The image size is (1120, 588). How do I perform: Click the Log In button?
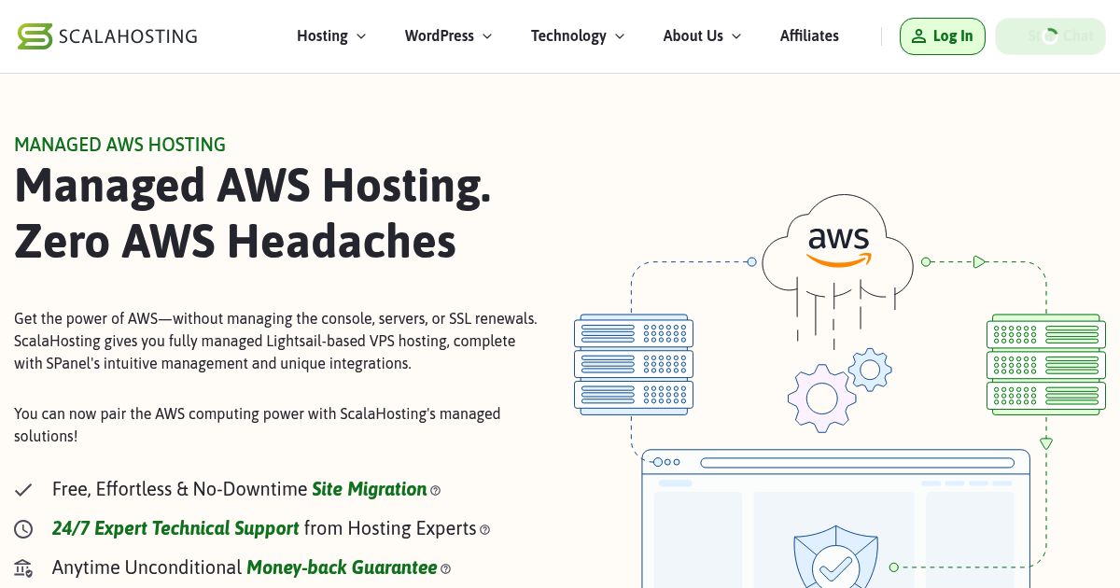coord(943,35)
